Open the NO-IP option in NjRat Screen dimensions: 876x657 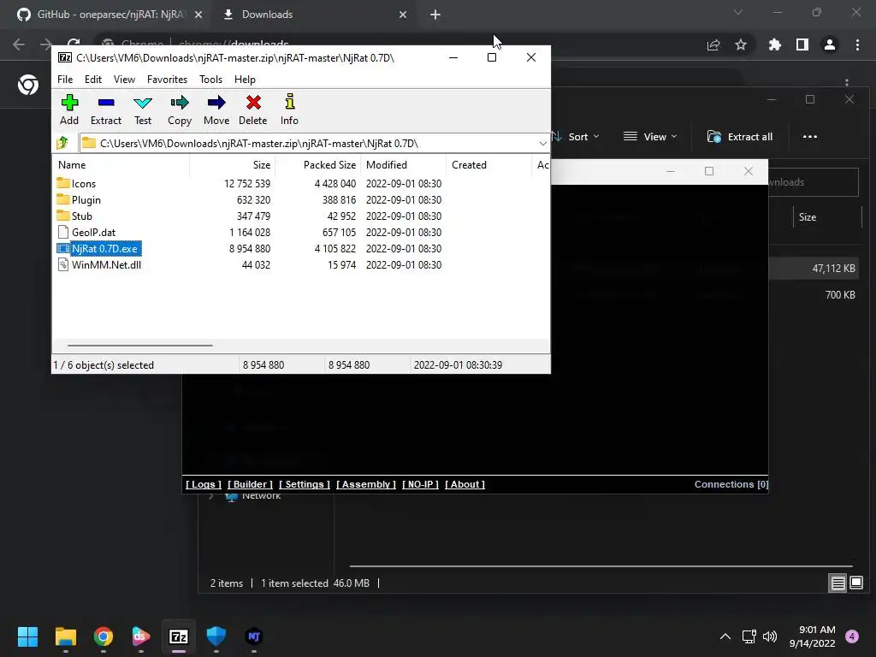click(420, 484)
